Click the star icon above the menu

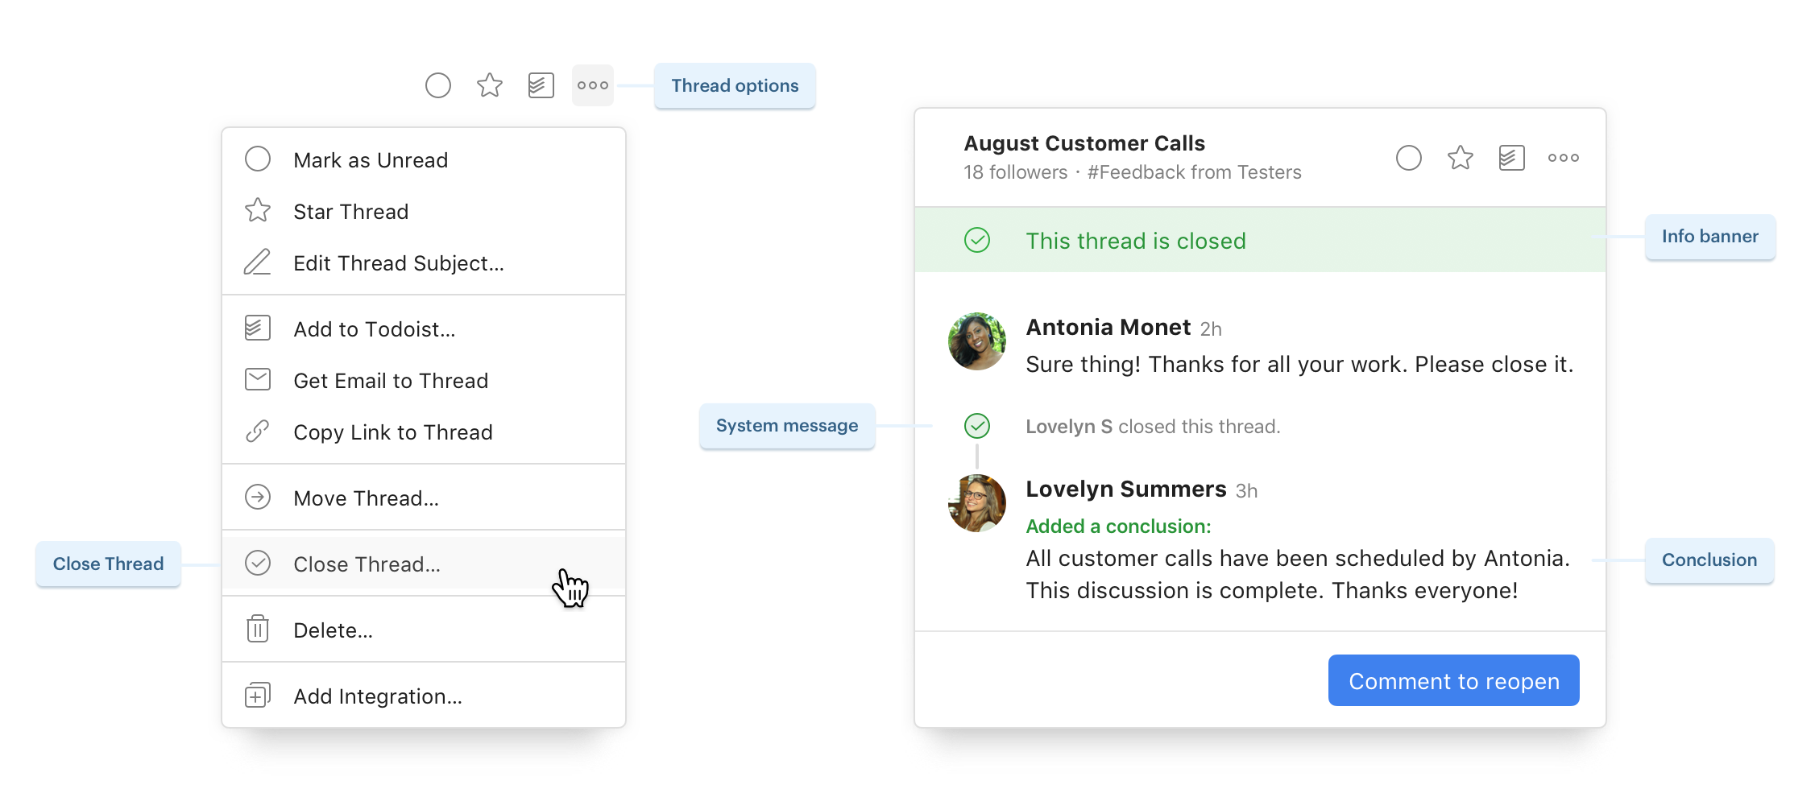point(489,85)
